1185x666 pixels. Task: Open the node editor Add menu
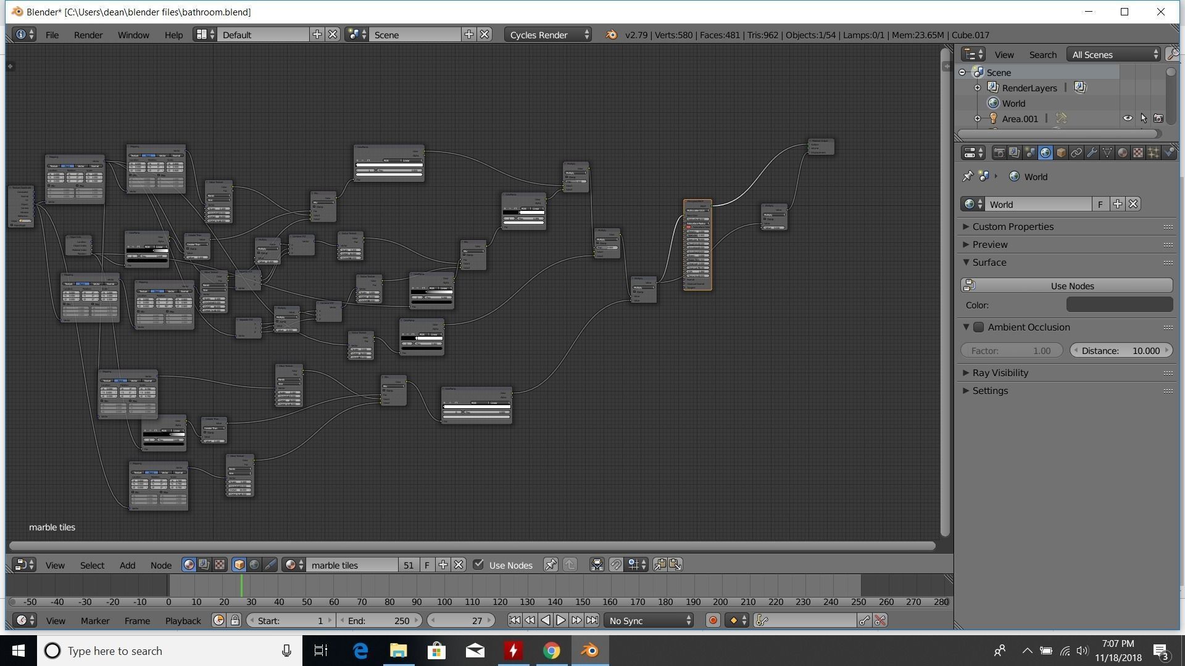[x=127, y=565]
